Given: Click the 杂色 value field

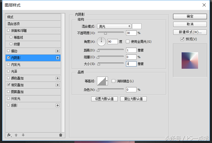Looking at the screenshot, I should pyautogui.click(x=131, y=90).
